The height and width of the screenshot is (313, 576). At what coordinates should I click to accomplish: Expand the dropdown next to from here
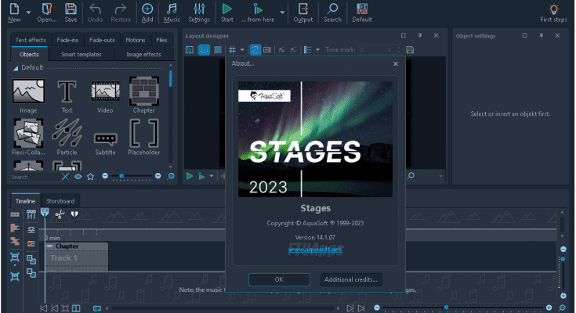tap(282, 13)
